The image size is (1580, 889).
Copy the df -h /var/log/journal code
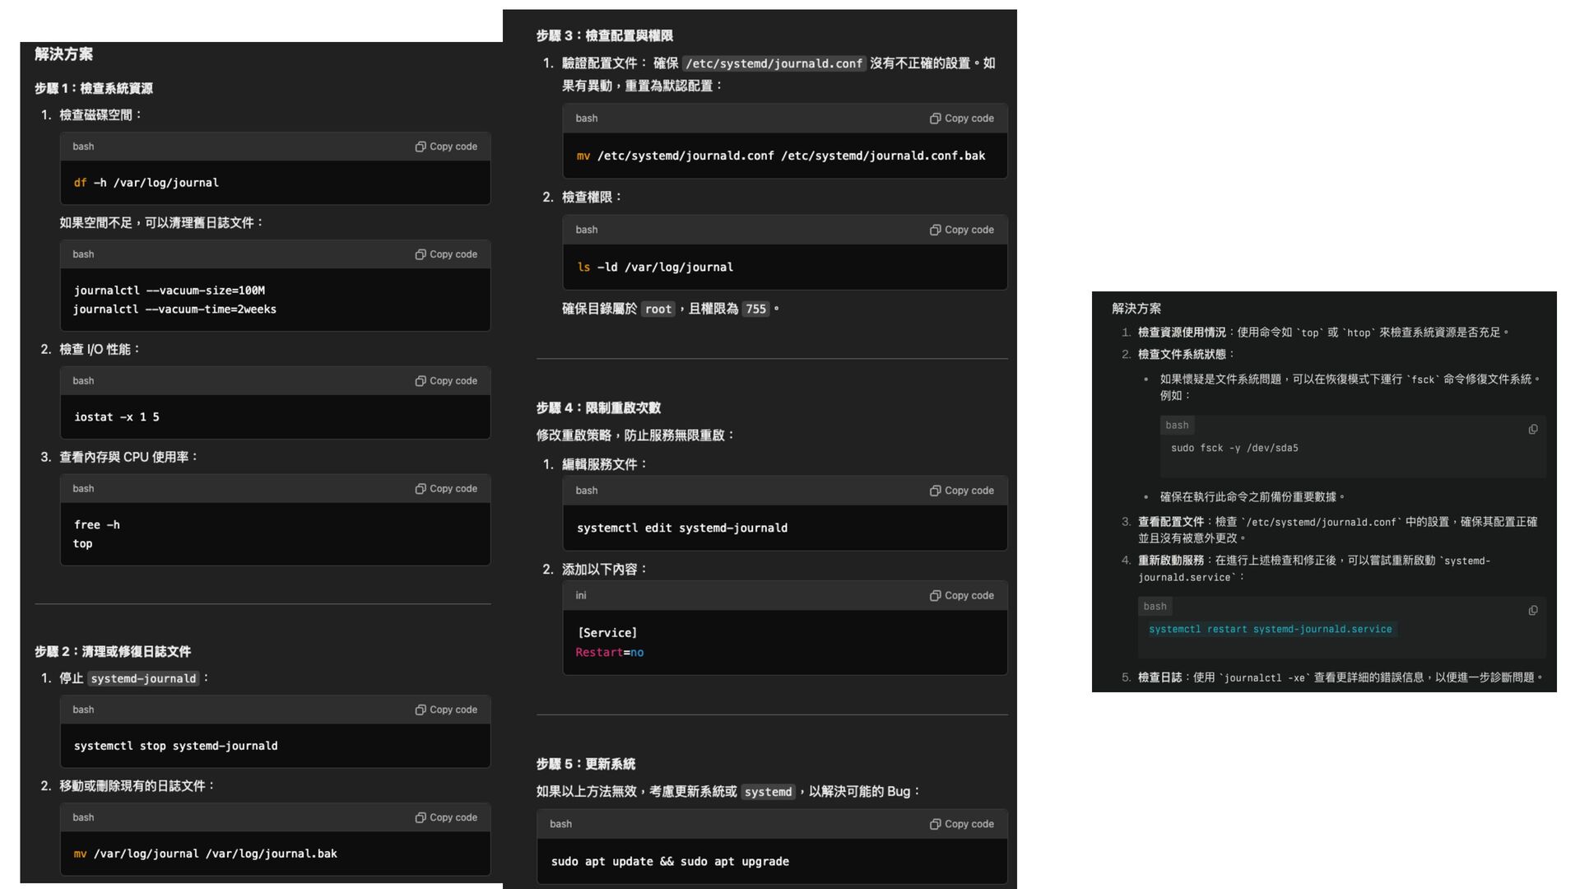[446, 147]
